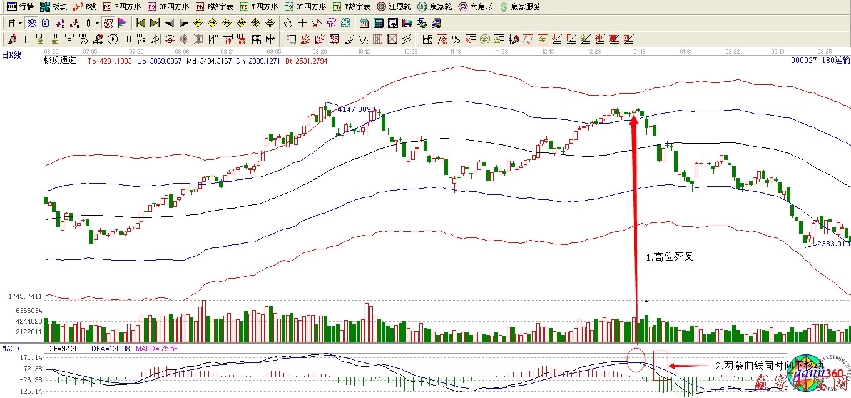Image resolution: width=851 pixels, height=398 pixels.
Task: Open the 板块 sector menu
Action: [x=54, y=7]
